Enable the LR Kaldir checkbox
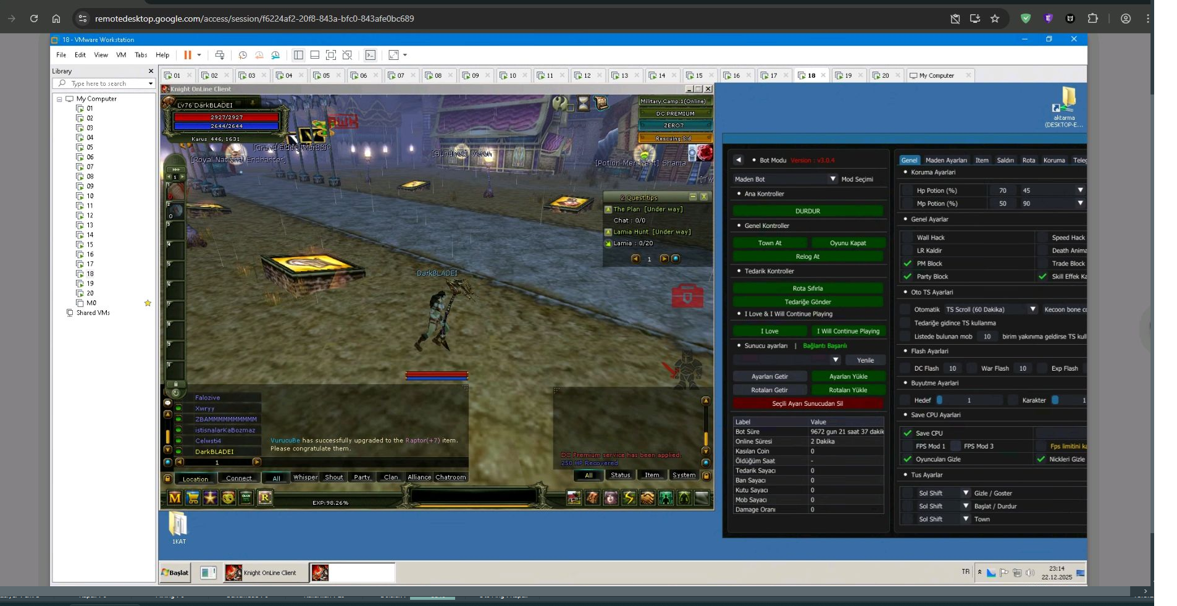 tap(907, 250)
